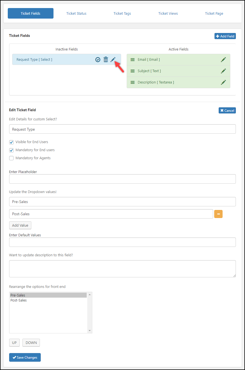Remove the Post-Sales dropdown value
245x370 pixels.
click(218, 214)
